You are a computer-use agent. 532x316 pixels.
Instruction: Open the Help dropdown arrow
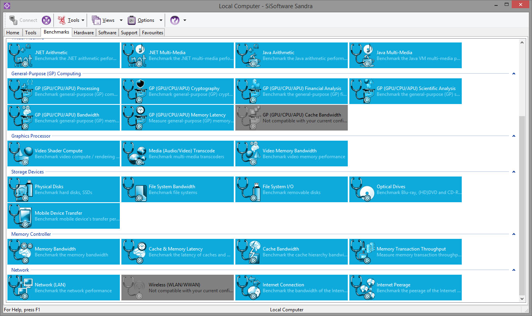click(x=185, y=20)
